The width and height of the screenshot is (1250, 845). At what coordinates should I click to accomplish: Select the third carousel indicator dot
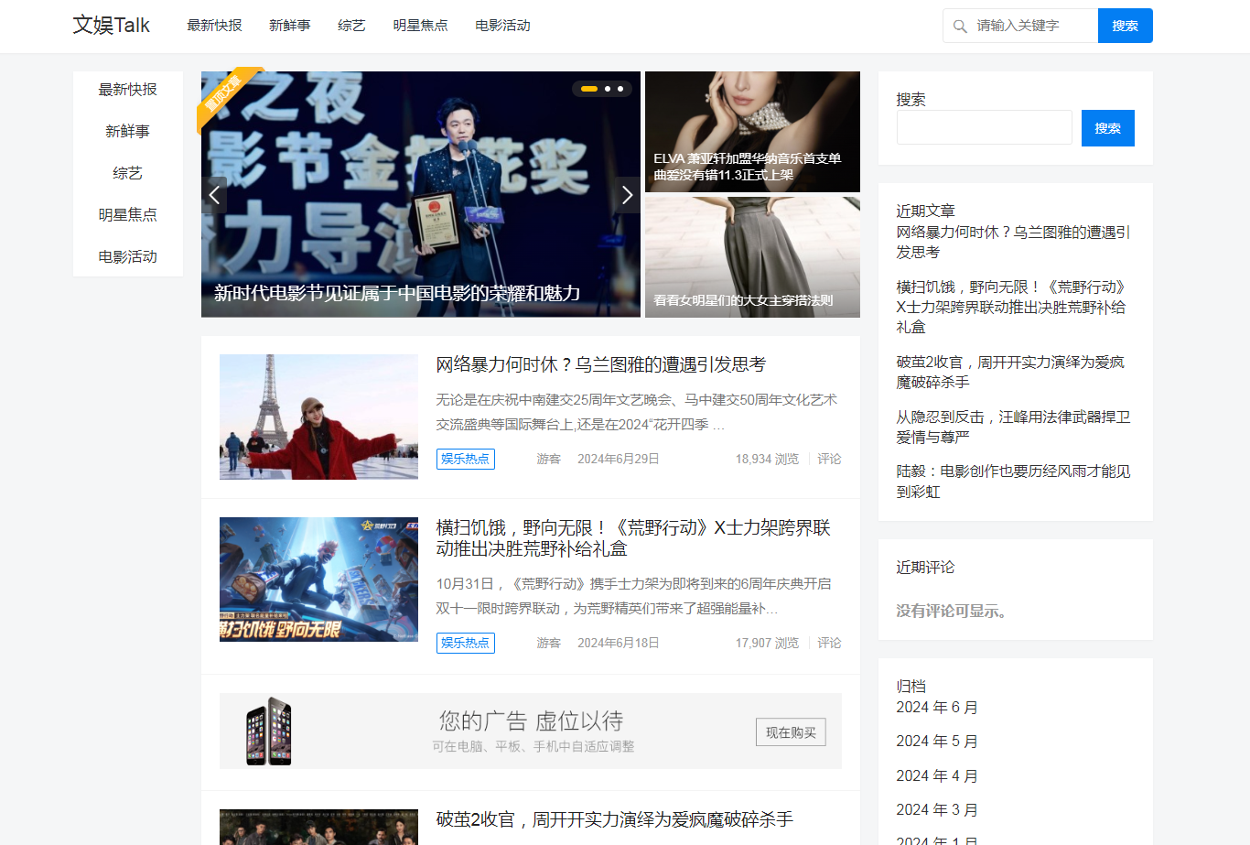tap(620, 89)
